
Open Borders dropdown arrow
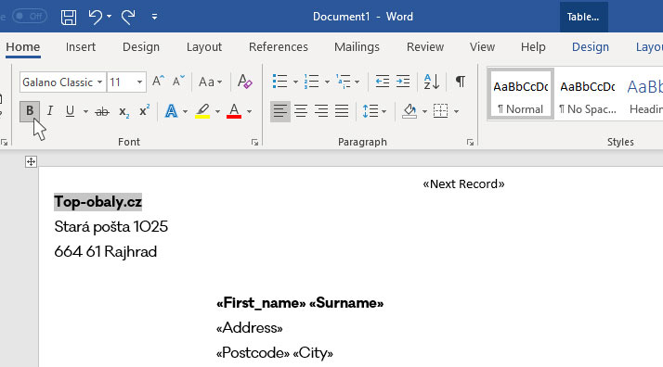tap(456, 112)
